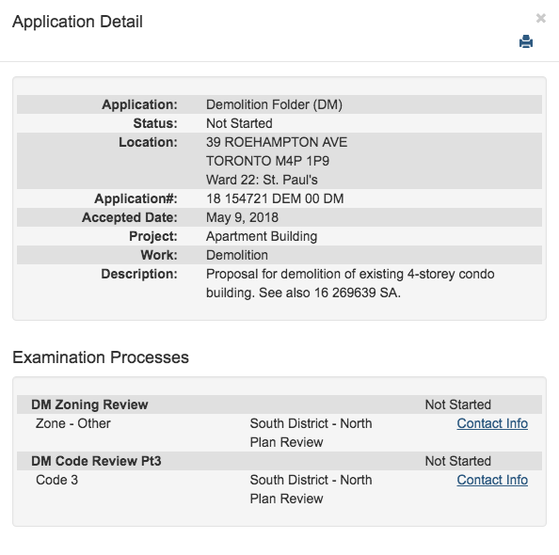
Task: Click the 39 ROEHAMPTON AVE address line
Action: (277, 142)
